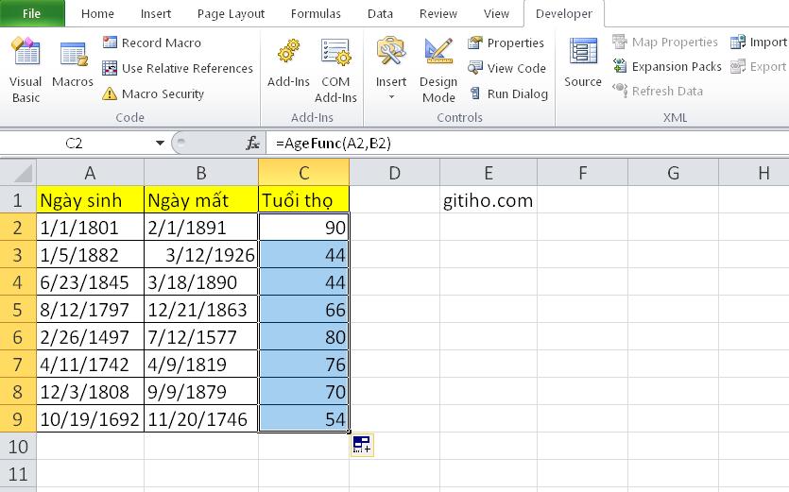Select column F header
This screenshot has height=492, width=789.
[583, 173]
